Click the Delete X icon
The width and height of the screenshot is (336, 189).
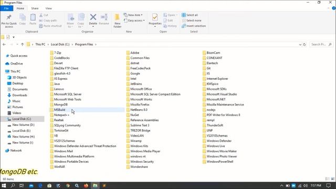click(93, 17)
